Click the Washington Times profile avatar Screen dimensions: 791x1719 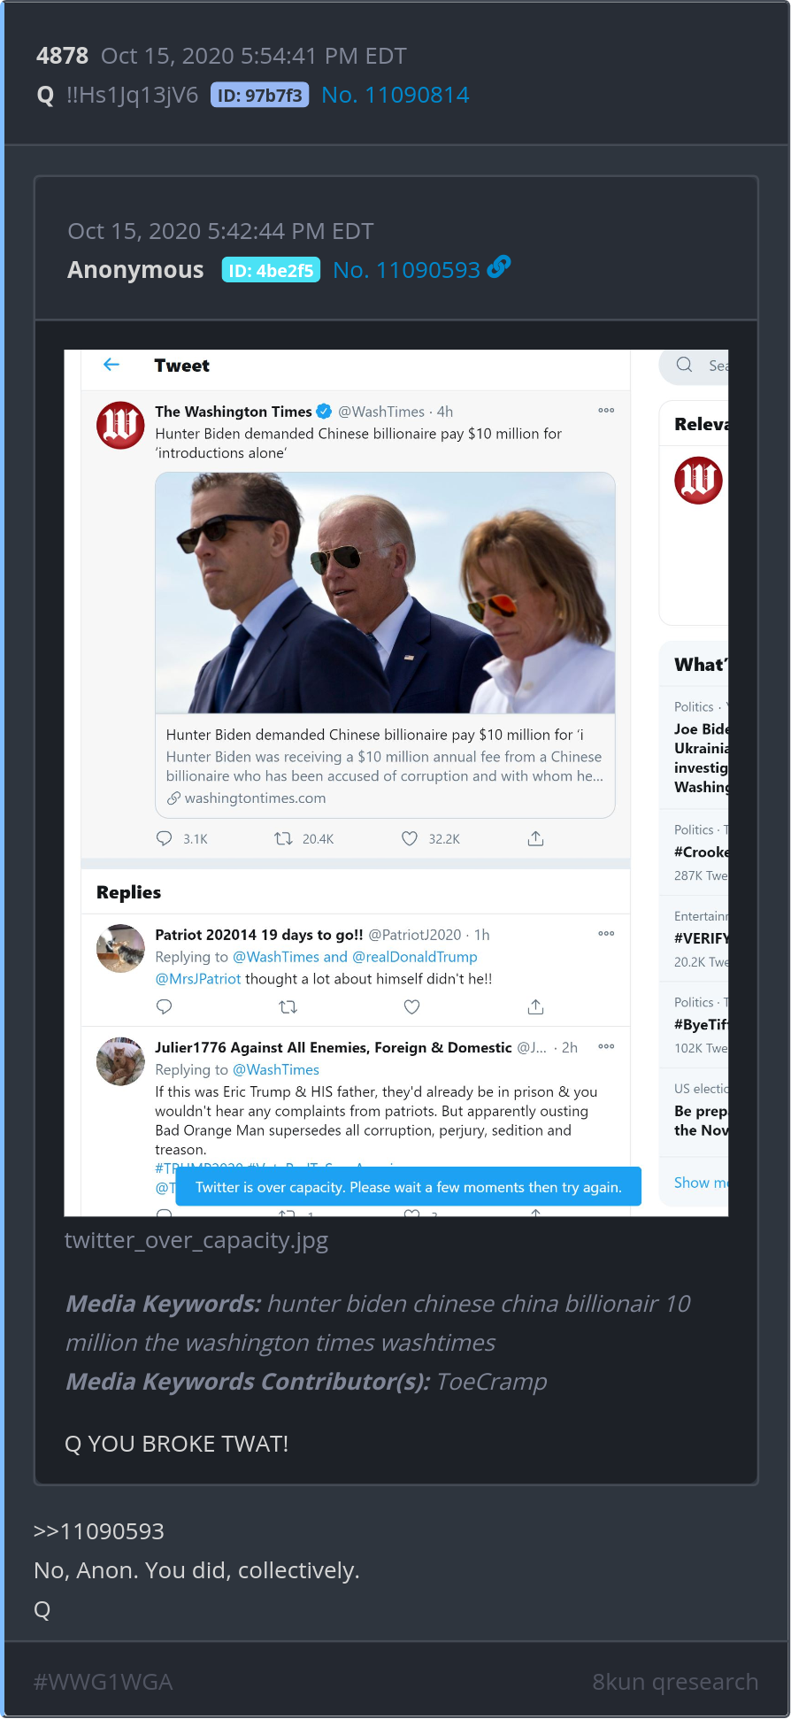[120, 425]
